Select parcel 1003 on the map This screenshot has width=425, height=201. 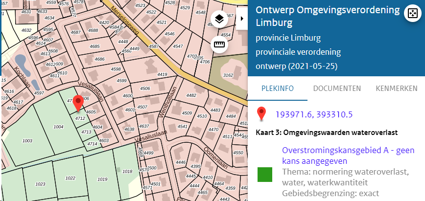tap(27, 141)
